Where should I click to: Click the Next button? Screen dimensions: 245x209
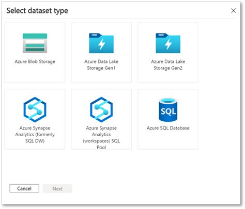click(57, 188)
